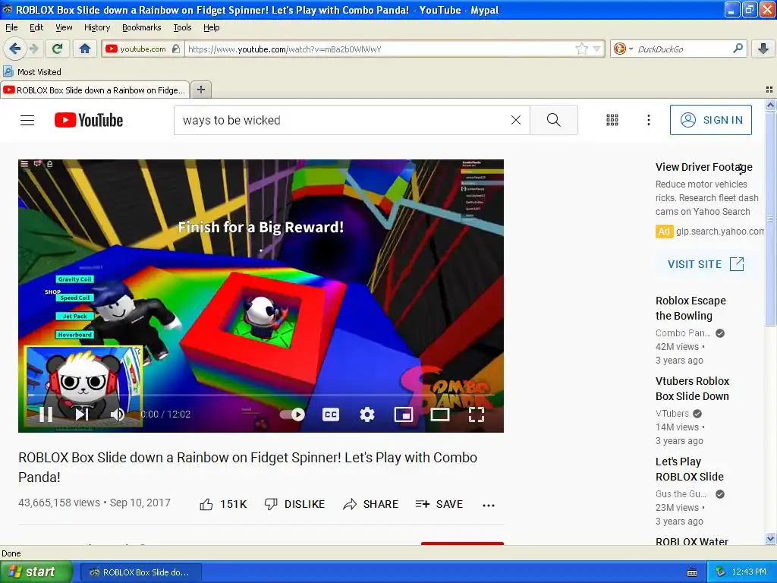Click the browser forward arrow
The image size is (777, 583).
click(x=33, y=49)
